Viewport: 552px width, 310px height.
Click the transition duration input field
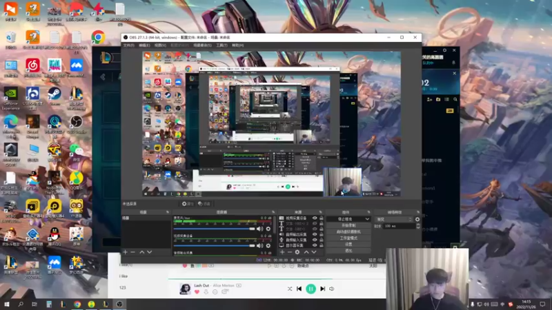click(x=400, y=226)
